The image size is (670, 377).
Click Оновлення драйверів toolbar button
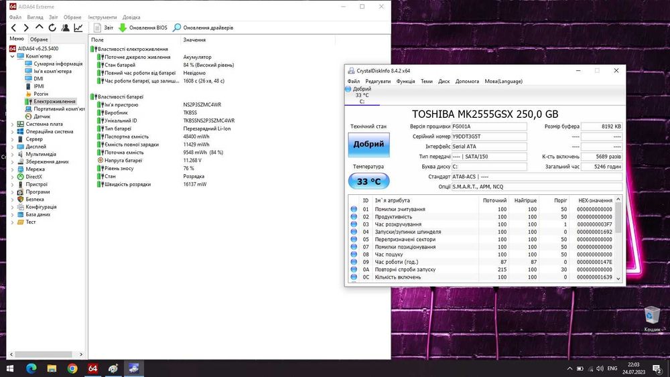203,27
